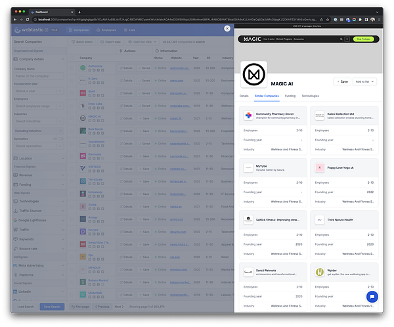Expand the Revenue filter section
The height and width of the screenshot is (327, 394).
(39, 175)
